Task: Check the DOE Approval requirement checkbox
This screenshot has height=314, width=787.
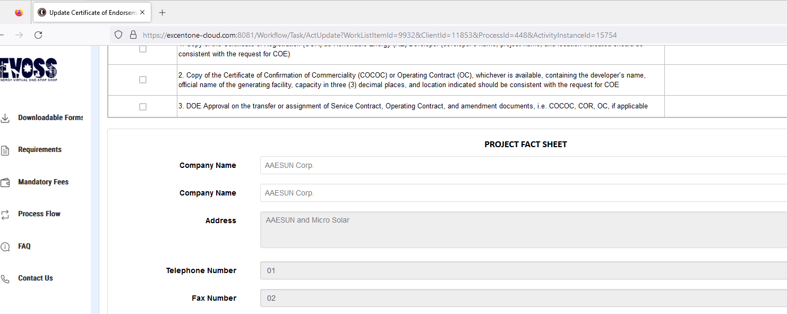Action: tap(143, 107)
